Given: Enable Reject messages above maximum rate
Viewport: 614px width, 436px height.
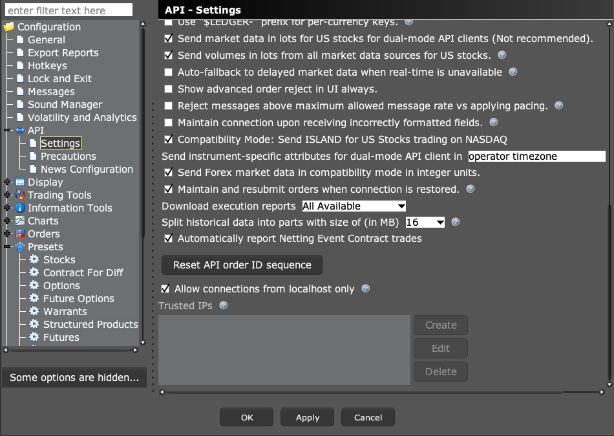Looking at the screenshot, I should coord(169,106).
